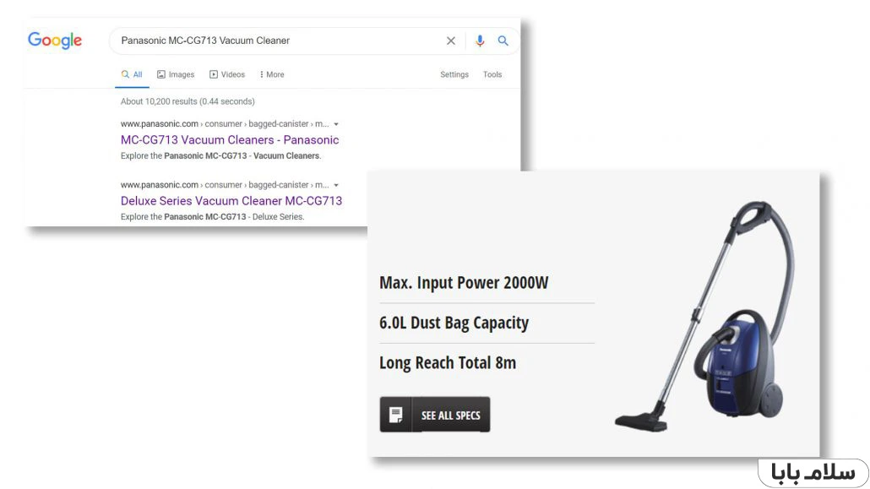Switch to the Videos tab
Image resolution: width=870 pixels, height=489 pixels.
[x=227, y=74]
